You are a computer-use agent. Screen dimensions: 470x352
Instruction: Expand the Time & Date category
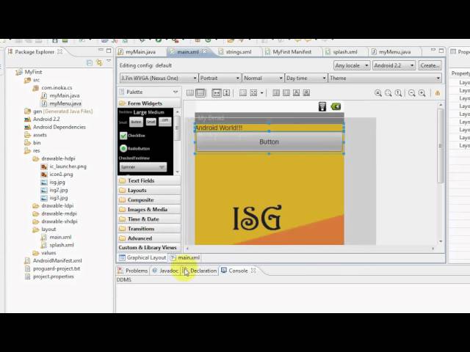click(149, 219)
